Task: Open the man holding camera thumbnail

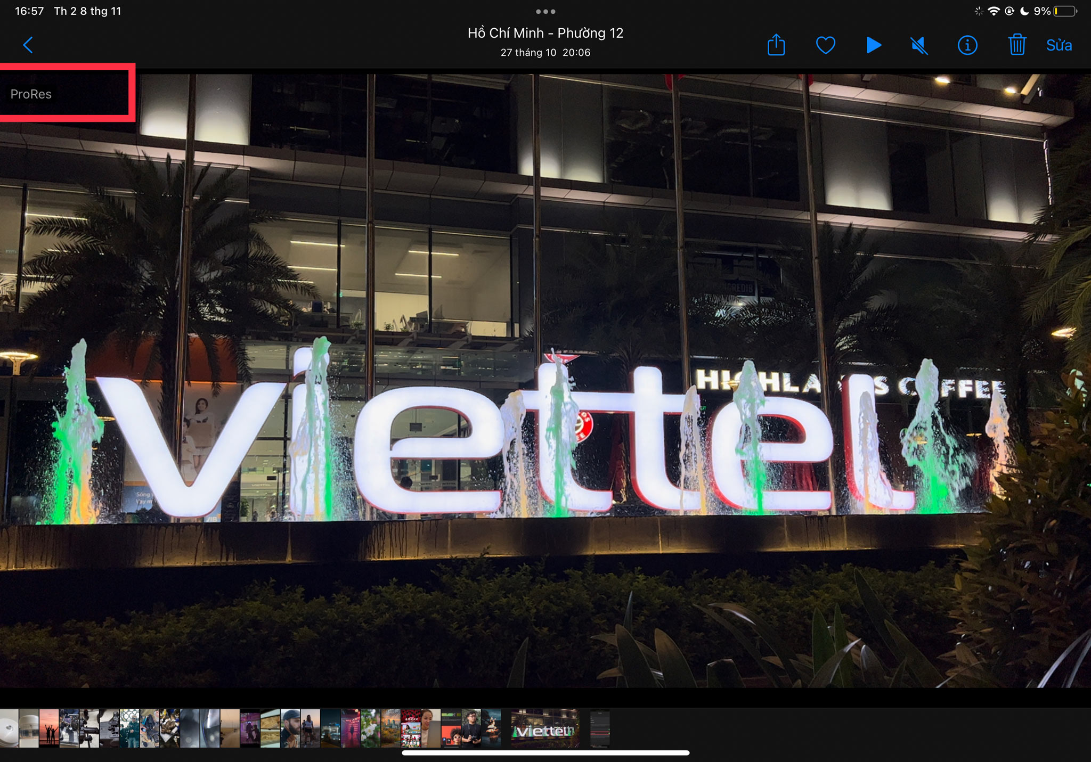Action: pyautogui.click(x=471, y=728)
